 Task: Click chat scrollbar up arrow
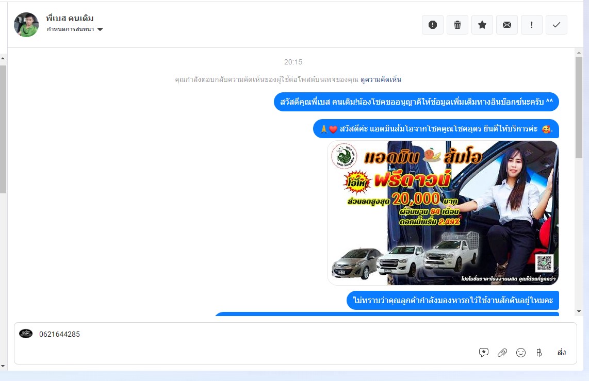coord(579,53)
